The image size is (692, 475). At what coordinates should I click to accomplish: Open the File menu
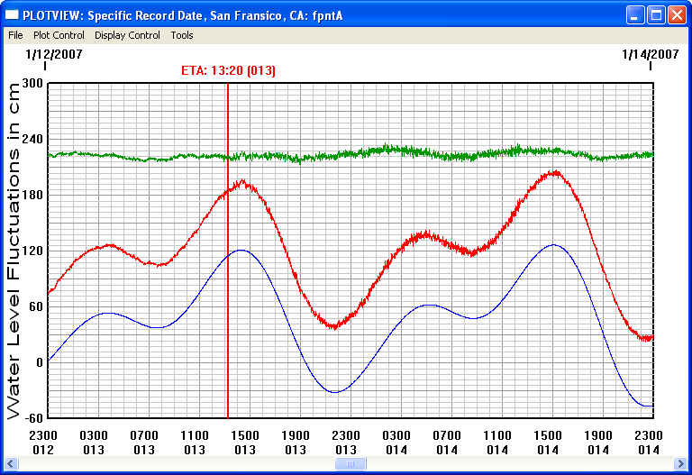(x=15, y=35)
